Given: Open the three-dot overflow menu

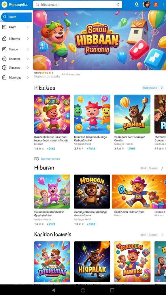Looking at the screenshot, I should (163, 5).
